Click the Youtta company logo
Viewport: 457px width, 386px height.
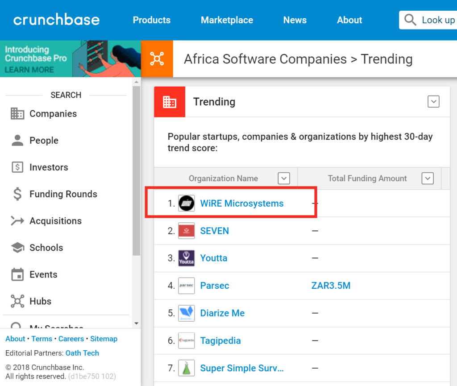point(187,258)
